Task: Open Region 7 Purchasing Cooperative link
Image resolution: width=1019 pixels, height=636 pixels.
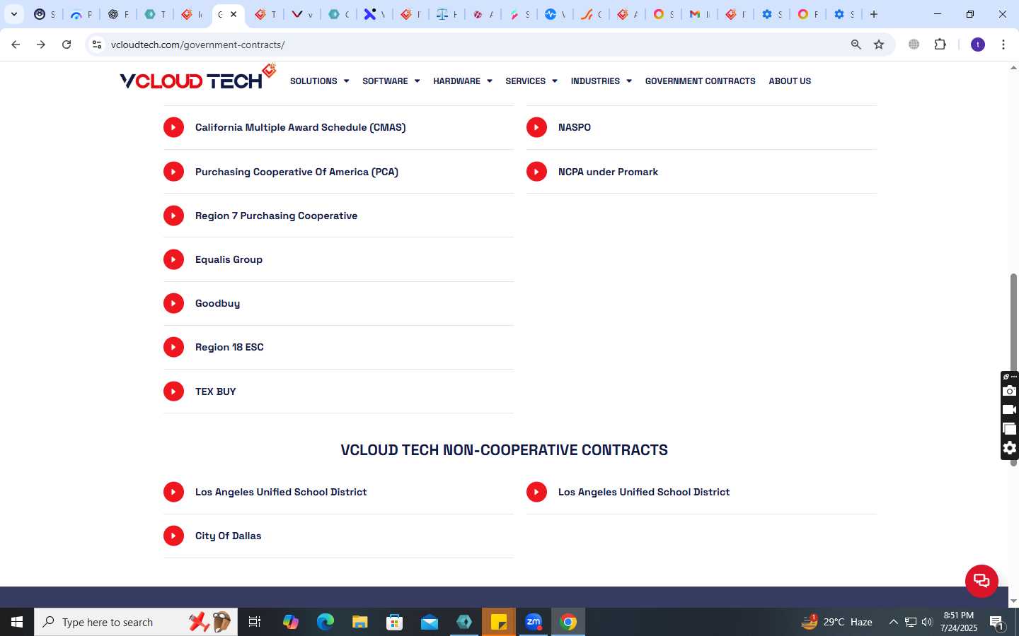Action: (x=276, y=216)
